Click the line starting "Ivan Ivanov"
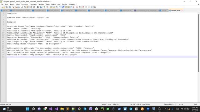This screenshot has height=112, width=200. [x=24, y=28]
